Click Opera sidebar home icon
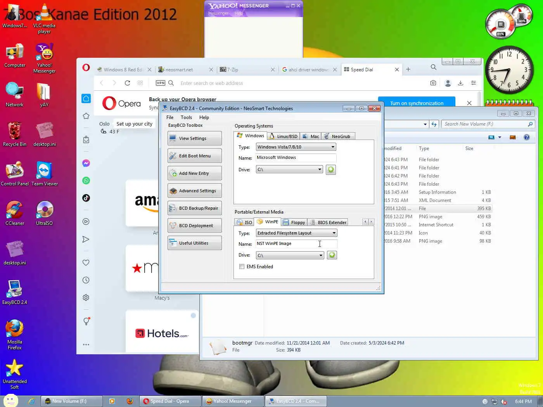 pos(86,98)
